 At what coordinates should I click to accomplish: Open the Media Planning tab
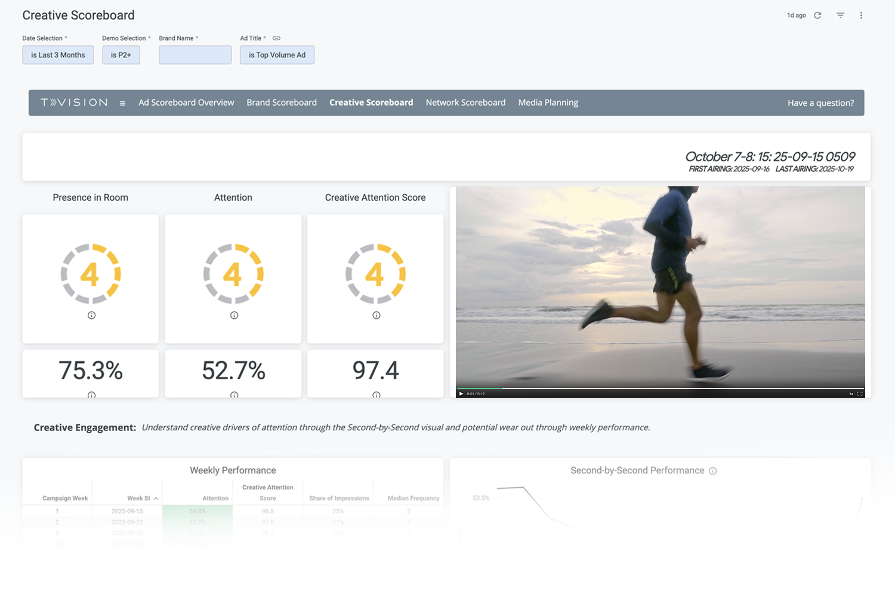click(548, 103)
